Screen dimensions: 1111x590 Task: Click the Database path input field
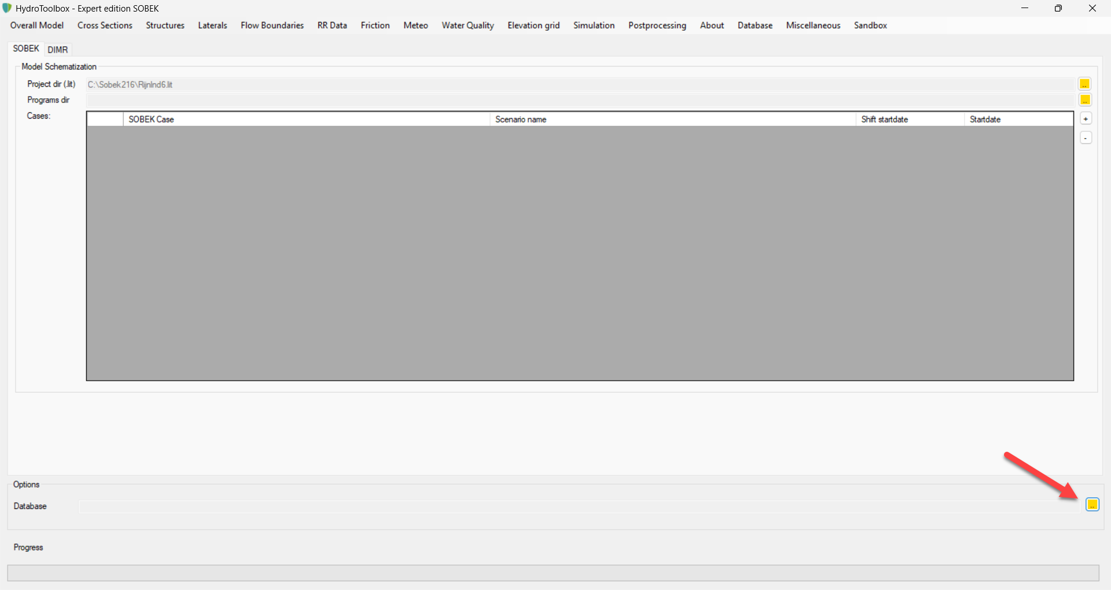pyautogui.click(x=579, y=507)
